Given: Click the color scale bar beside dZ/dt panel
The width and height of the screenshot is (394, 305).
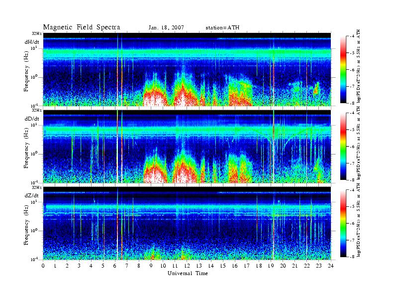Looking at the screenshot, I should pyautogui.click(x=343, y=223).
